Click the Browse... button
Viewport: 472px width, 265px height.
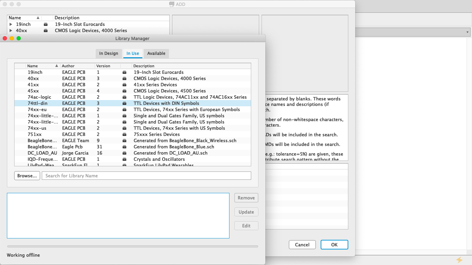coord(27,176)
